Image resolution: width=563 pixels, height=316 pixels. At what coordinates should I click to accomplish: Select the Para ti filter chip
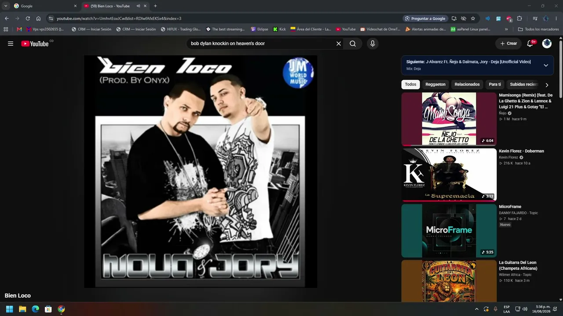point(495,84)
